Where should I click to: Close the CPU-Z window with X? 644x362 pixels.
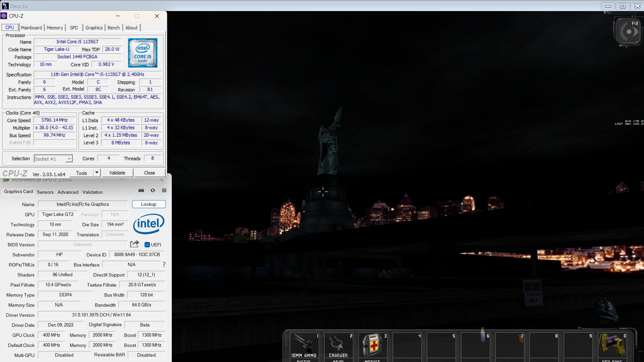[157, 16]
